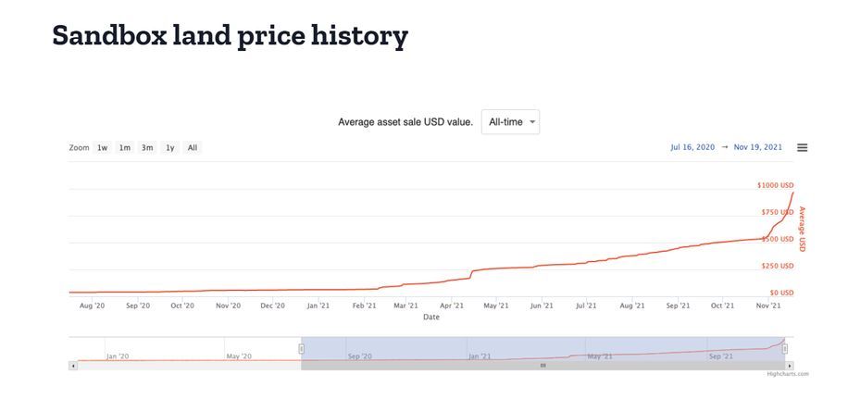Click the navigator scrollbar thumb
The height and width of the screenshot is (412, 848).
click(543, 366)
